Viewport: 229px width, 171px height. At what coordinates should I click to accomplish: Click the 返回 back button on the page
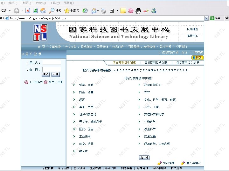coord(144,157)
